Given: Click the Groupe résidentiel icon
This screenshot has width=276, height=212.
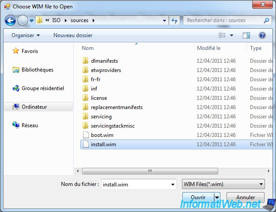Looking at the screenshot, I should (15, 88).
